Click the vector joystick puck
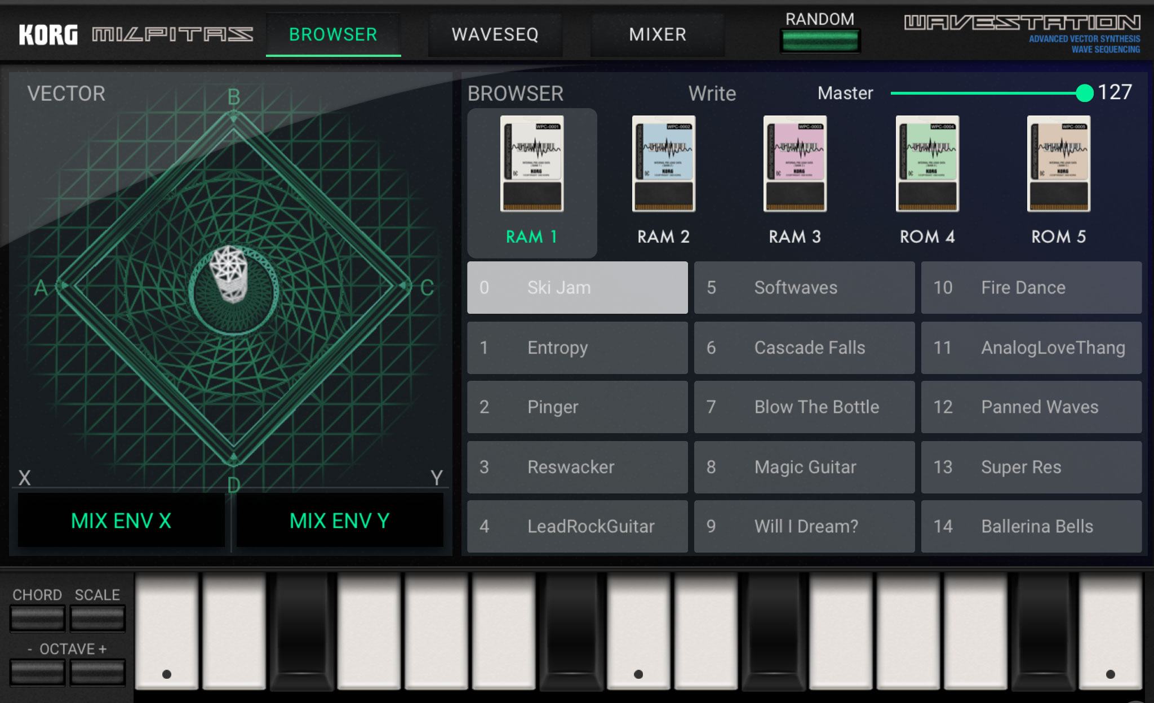This screenshot has width=1154, height=703. tap(228, 274)
